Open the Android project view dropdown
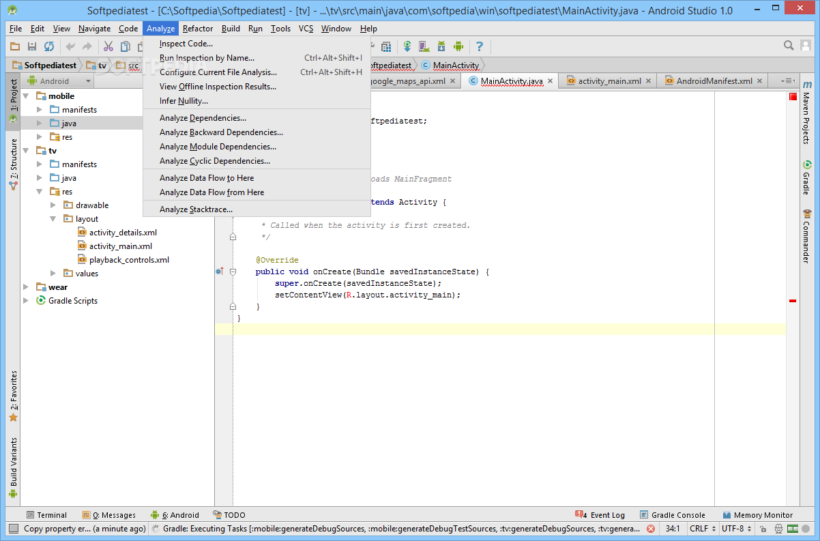This screenshot has width=820, height=541. tap(58, 81)
